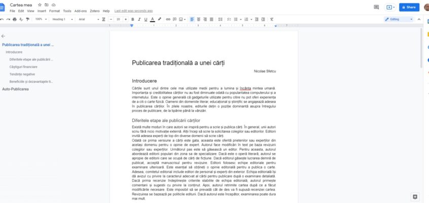This screenshot has height=203, width=429.
Task: Open the highlight color picker
Action: click(160, 19)
